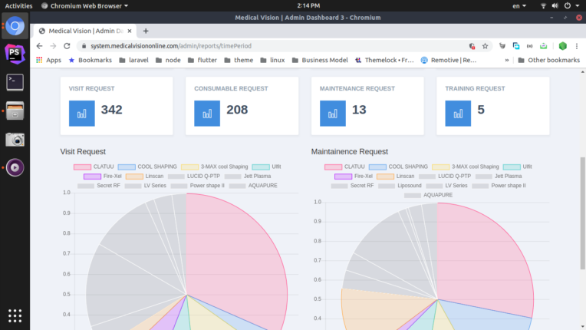Expand the hidden bookmarks overflow chevron
Screen dimensions: 586x330
click(507, 60)
